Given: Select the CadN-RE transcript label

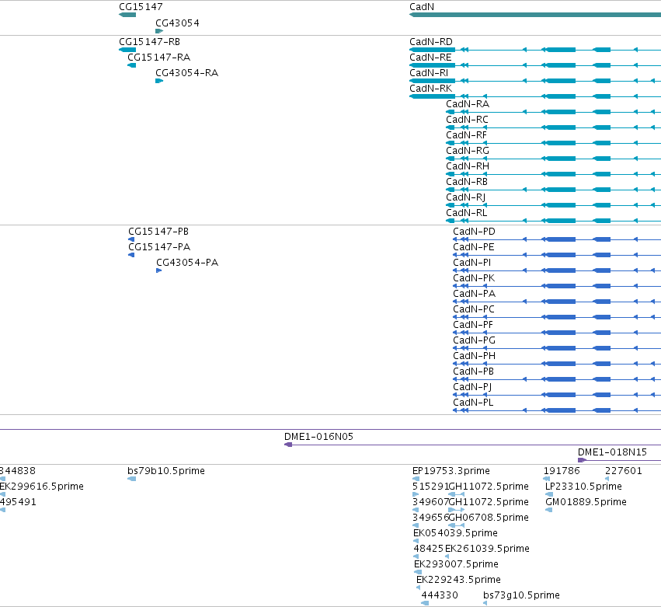Looking at the screenshot, I should [x=430, y=58].
